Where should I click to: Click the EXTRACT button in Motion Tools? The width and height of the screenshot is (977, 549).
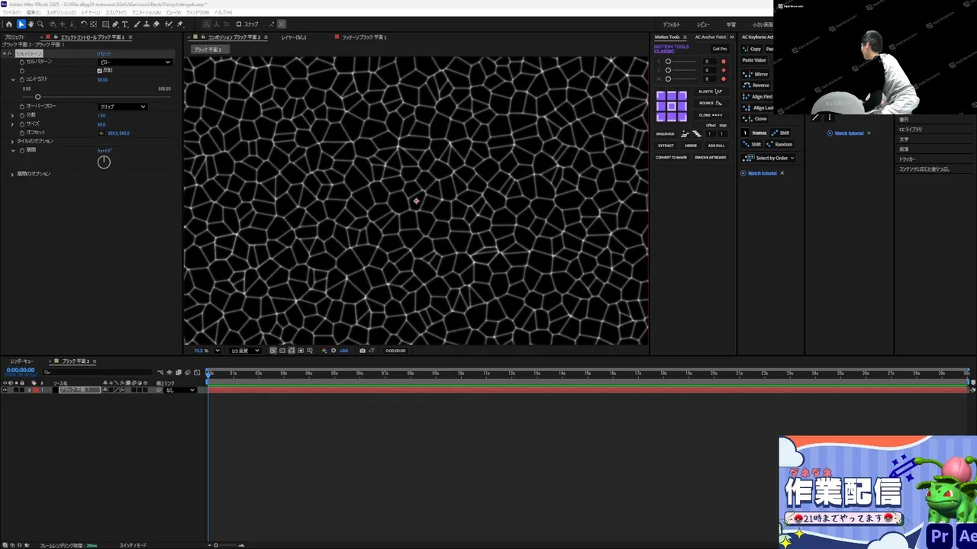[x=666, y=146]
